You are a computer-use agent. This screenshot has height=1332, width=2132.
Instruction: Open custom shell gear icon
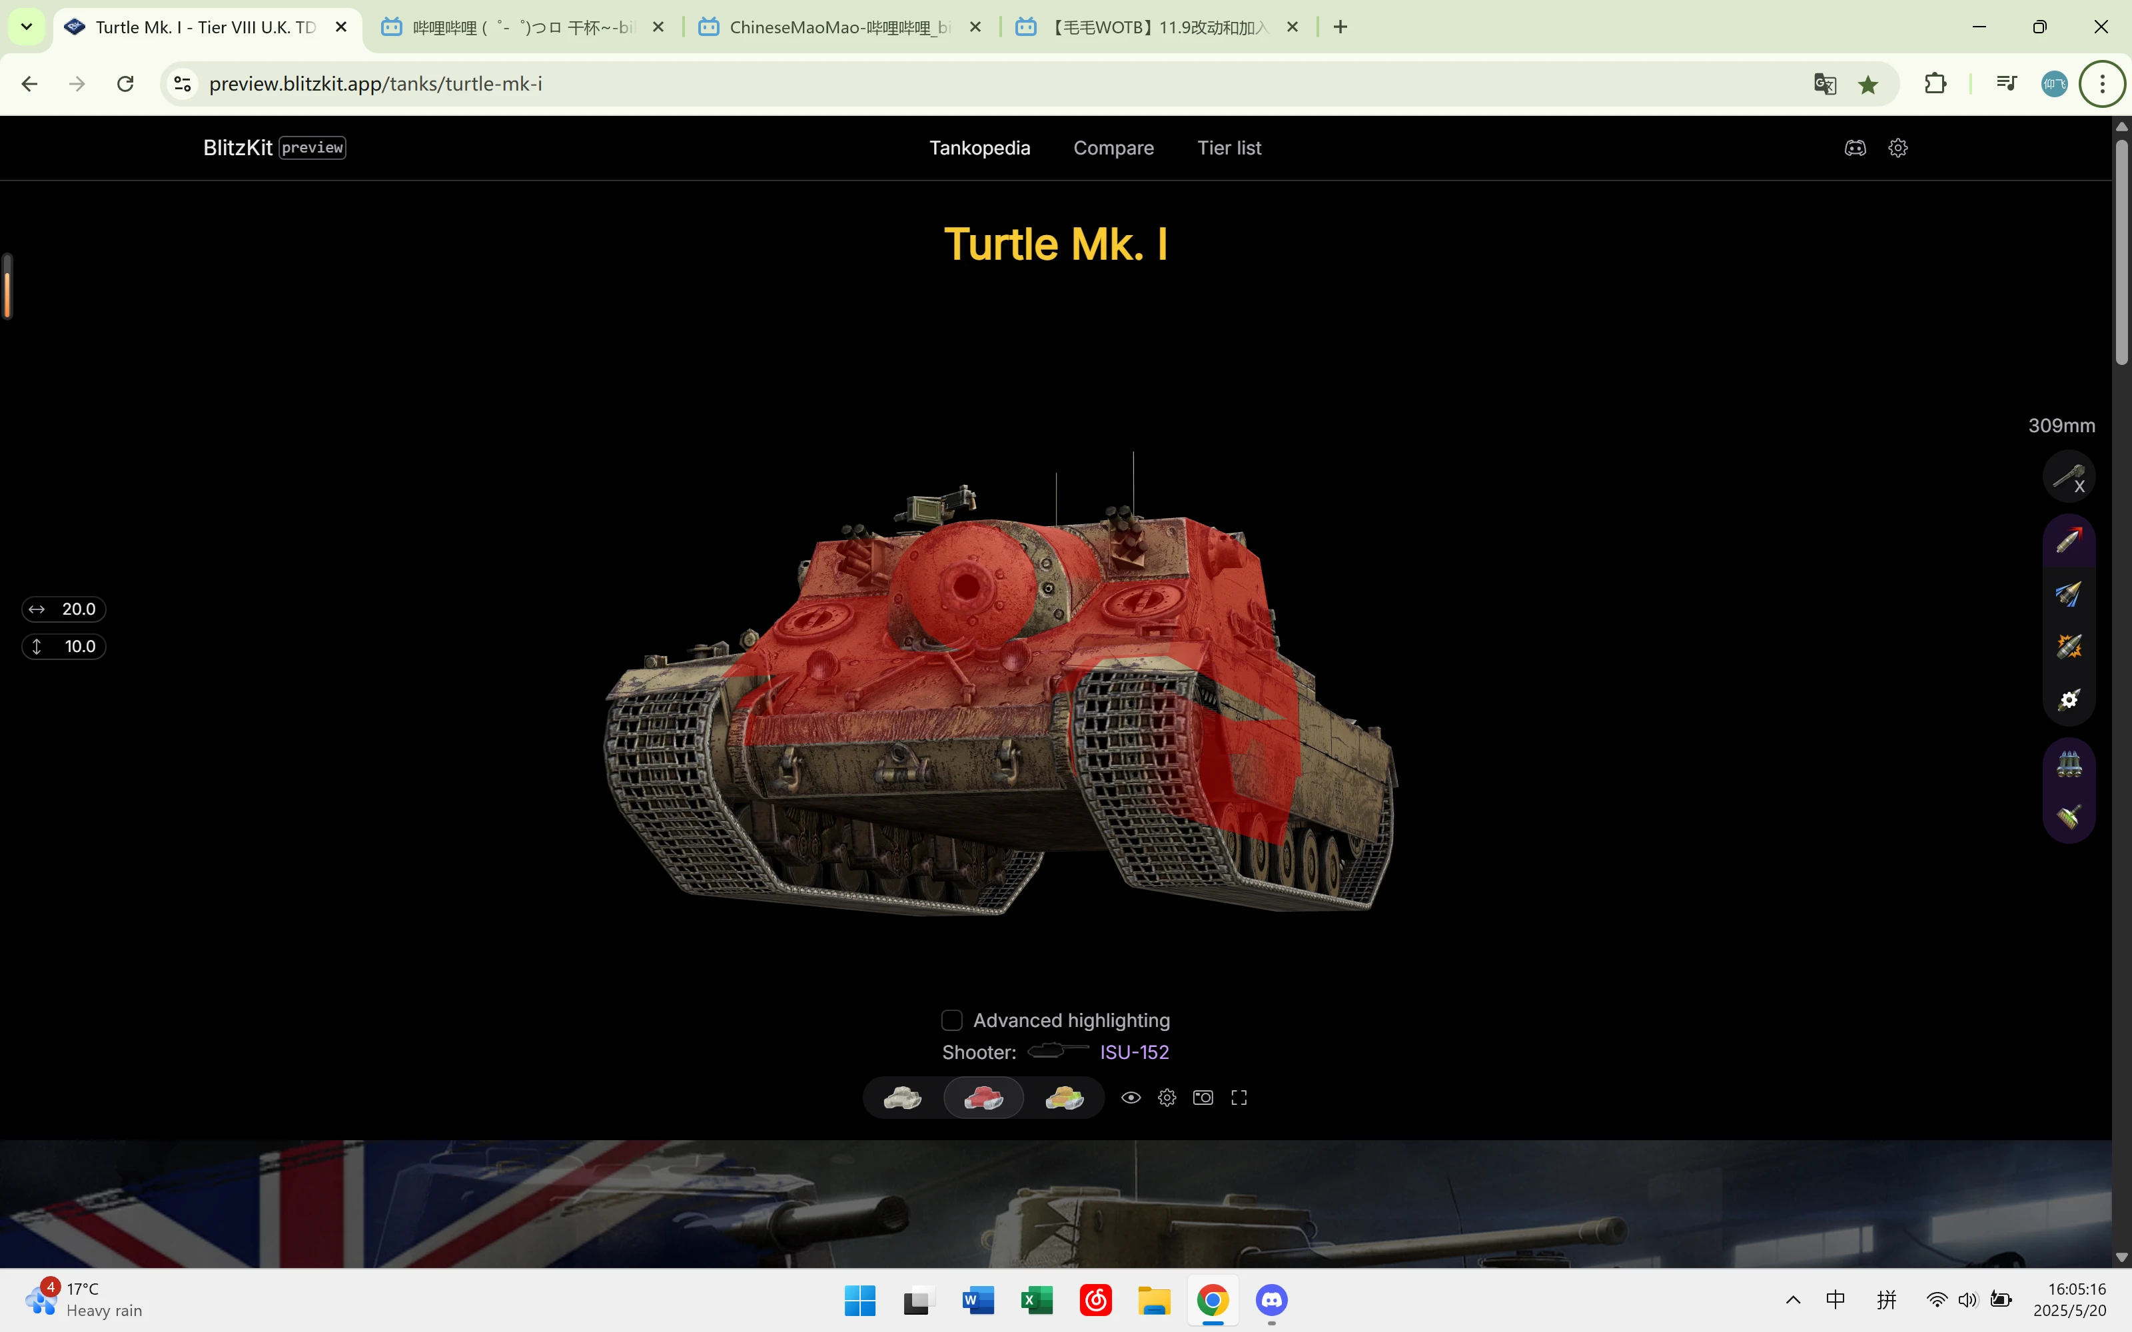coord(2069,699)
